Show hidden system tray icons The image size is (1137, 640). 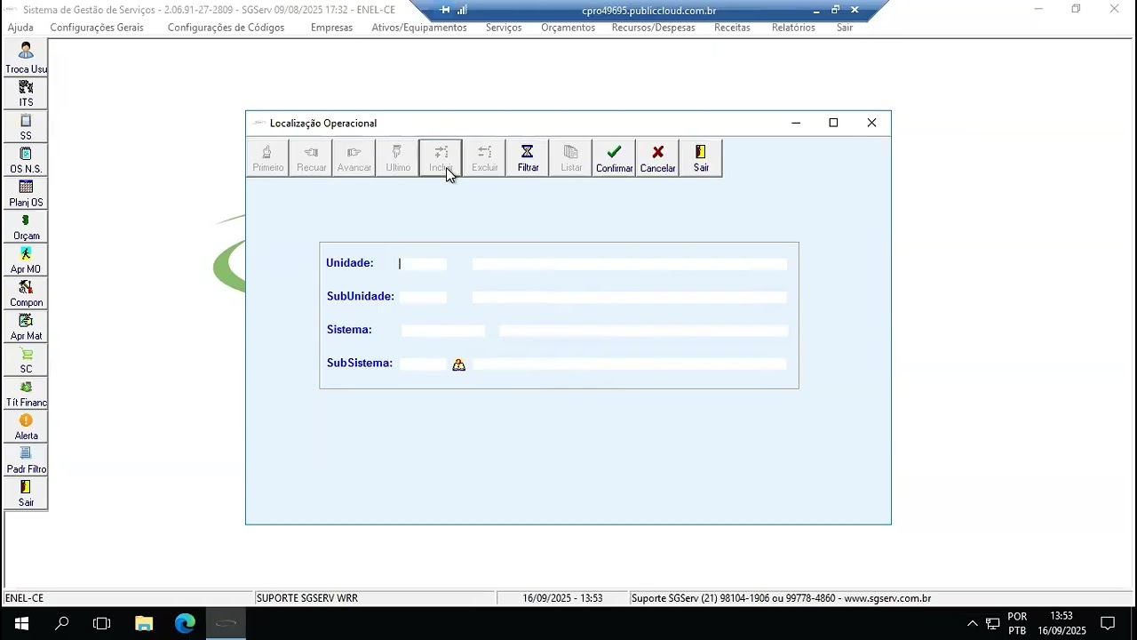[972, 623]
